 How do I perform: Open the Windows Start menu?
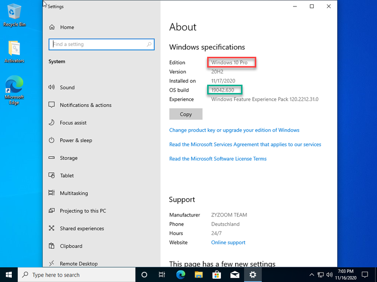(x=9, y=275)
